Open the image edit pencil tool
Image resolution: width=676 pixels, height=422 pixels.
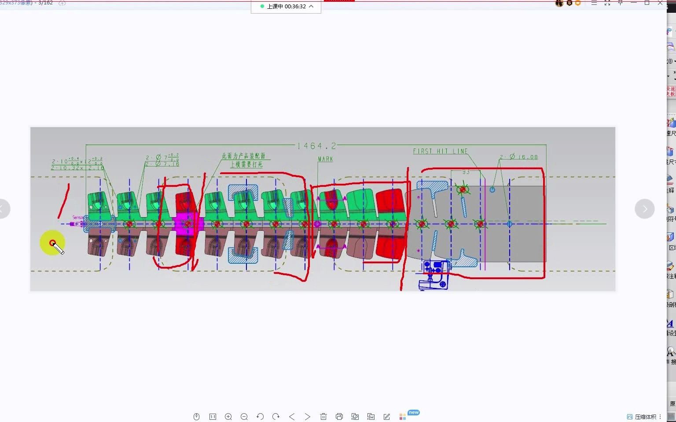(x=387, y=416)
